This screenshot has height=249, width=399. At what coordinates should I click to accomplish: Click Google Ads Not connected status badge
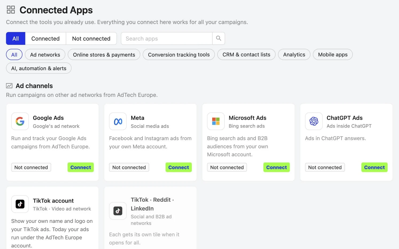31,167
